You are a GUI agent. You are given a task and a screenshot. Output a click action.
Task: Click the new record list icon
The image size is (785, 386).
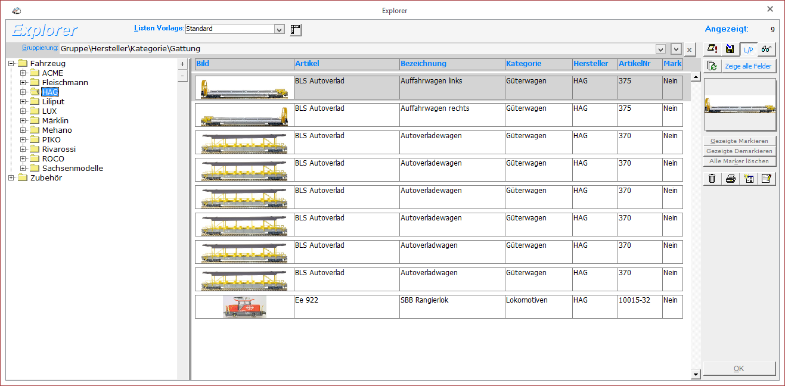click(749, 178)
